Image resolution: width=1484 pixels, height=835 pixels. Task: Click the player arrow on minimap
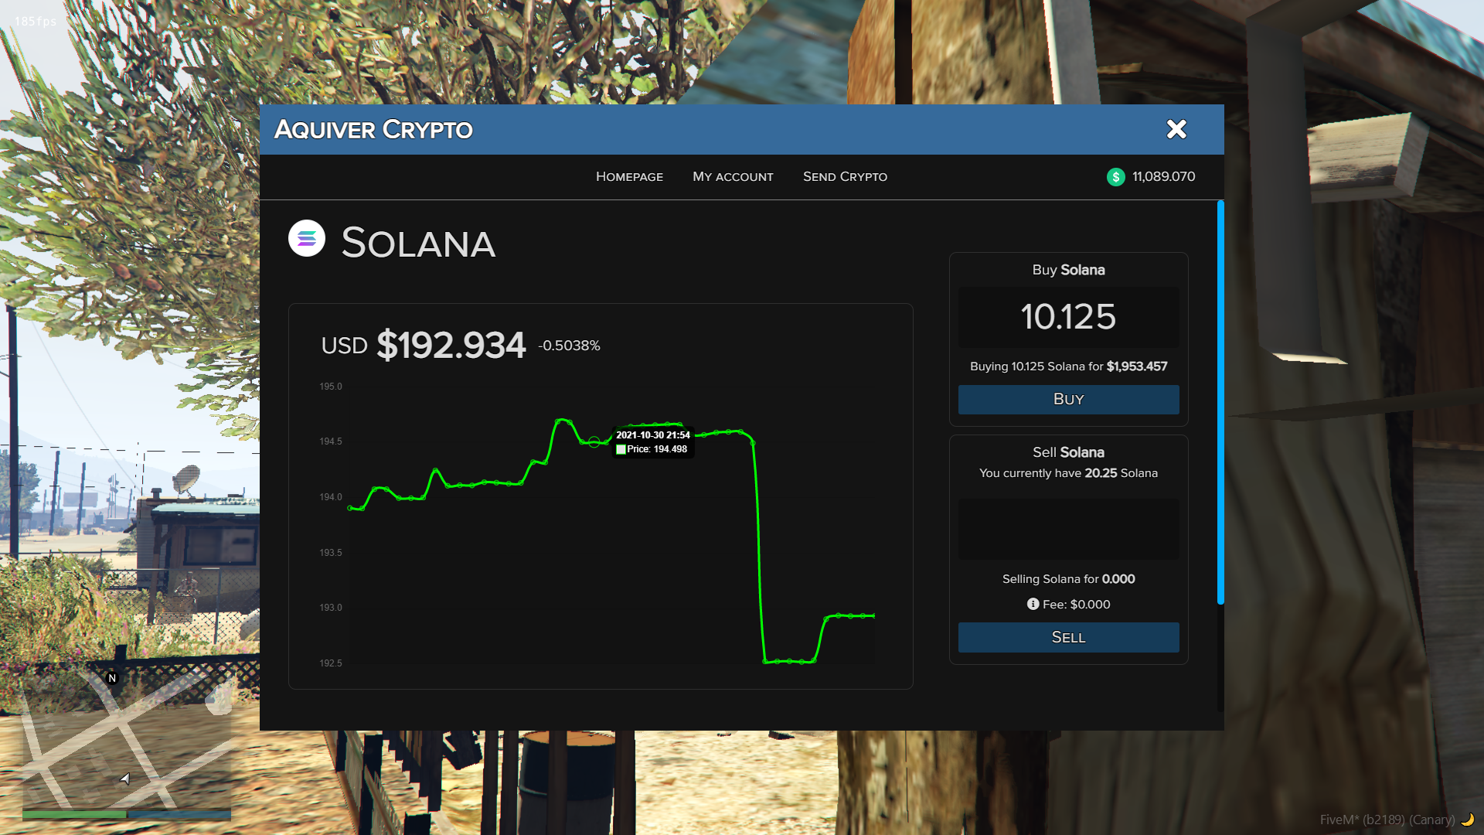click(x=125, y=779)
